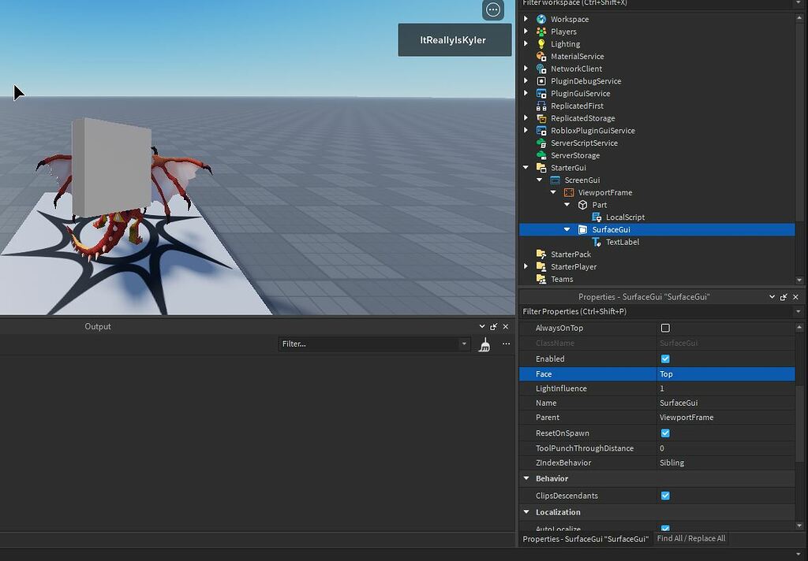Image resolution: width=808 pixels, height=561 pixels.
Task: Clear output with the broom icon
Action: pyautogui.click(x=484, y=344)
